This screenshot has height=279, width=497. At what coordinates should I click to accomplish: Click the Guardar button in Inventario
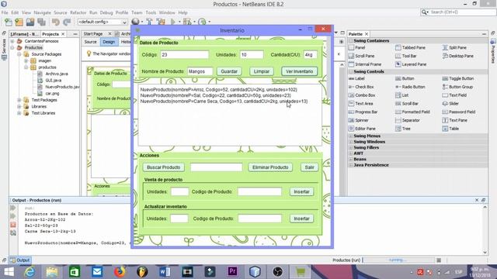(x=229, y=71)
